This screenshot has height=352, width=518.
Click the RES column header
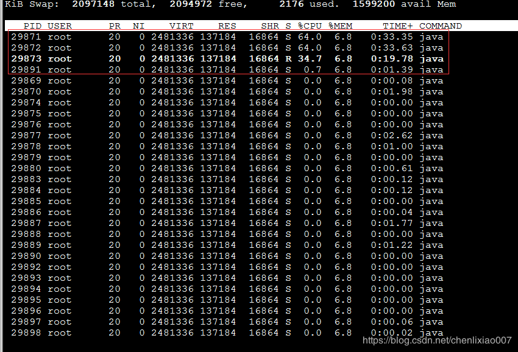coord(227,26)
